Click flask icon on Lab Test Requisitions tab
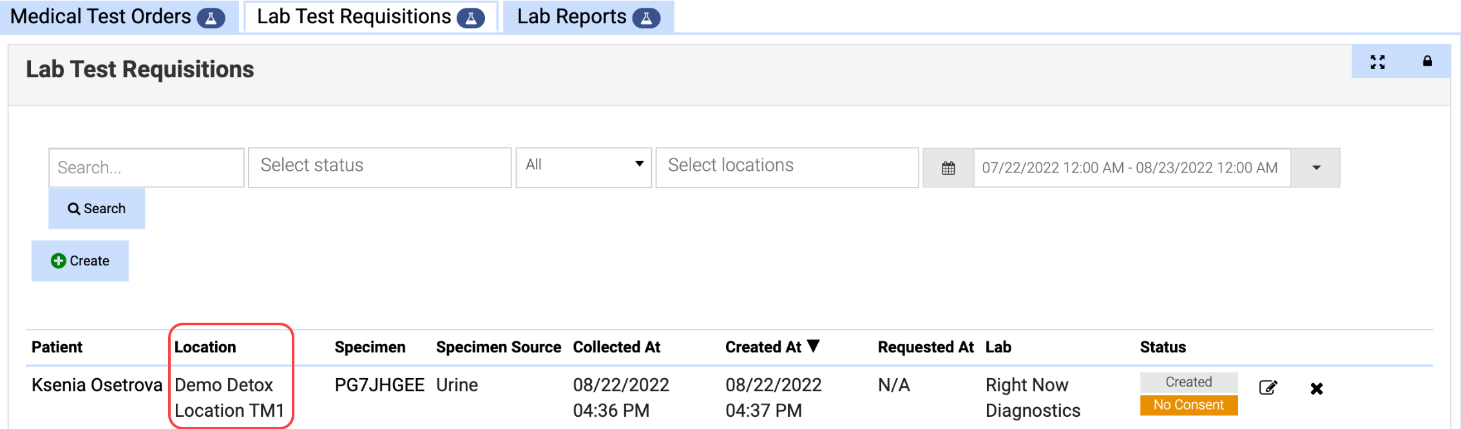 [x=471, y=18]
